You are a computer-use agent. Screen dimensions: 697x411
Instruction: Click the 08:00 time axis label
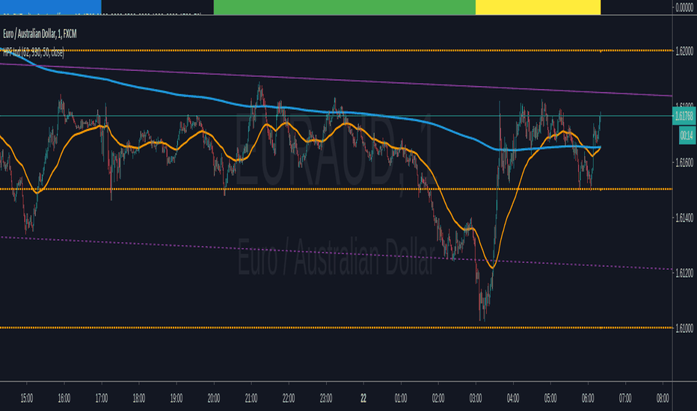663,398
